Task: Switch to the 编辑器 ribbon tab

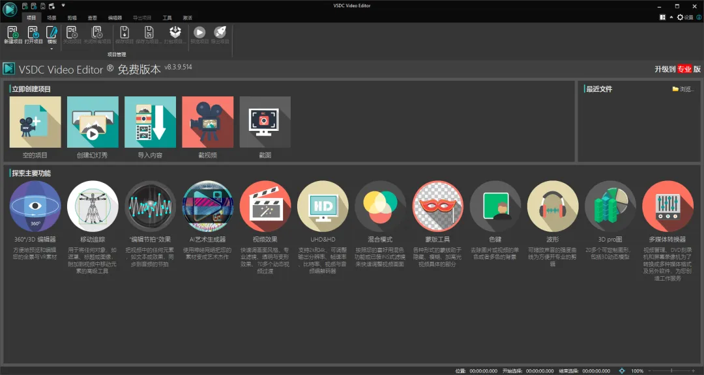Action: (115, 18)
